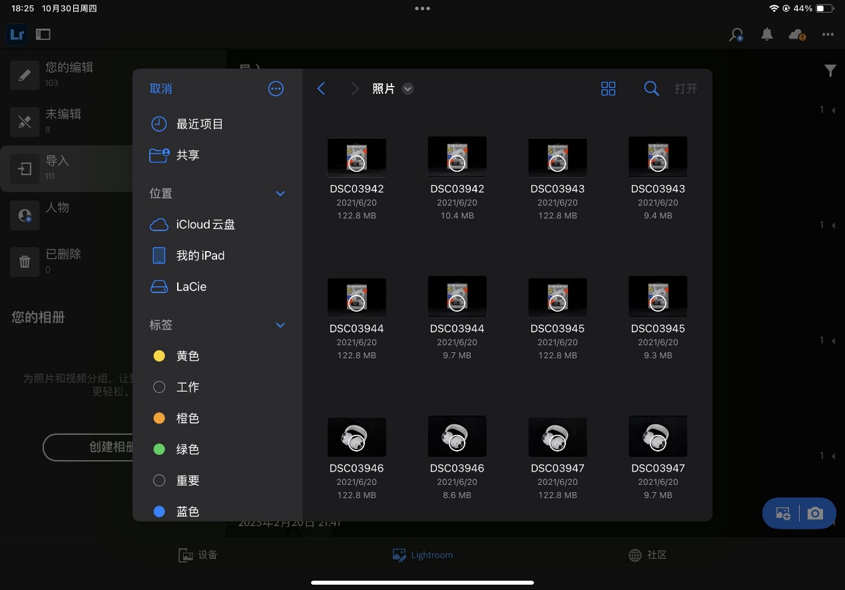Tap the circled ellipsis in file picker

pyautogui.click(x=276, y=89)
